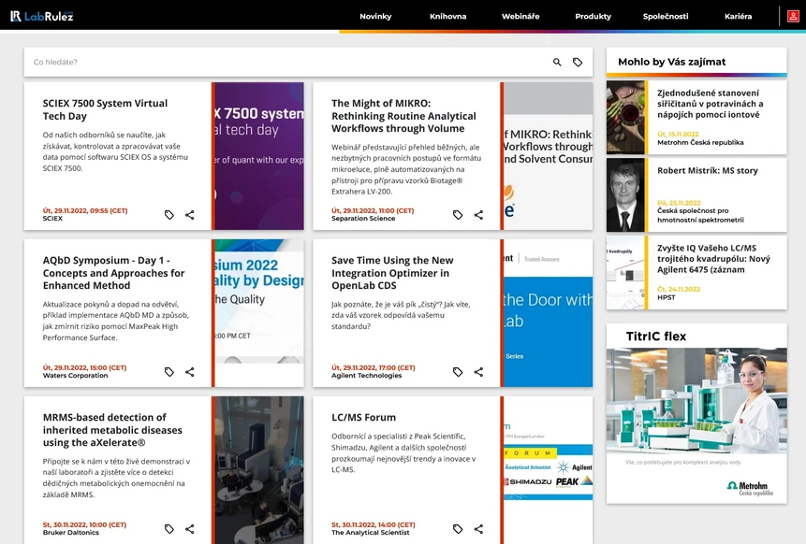
Task: Click the Bruker laboratory photo thumbnail
Action: 259,470
